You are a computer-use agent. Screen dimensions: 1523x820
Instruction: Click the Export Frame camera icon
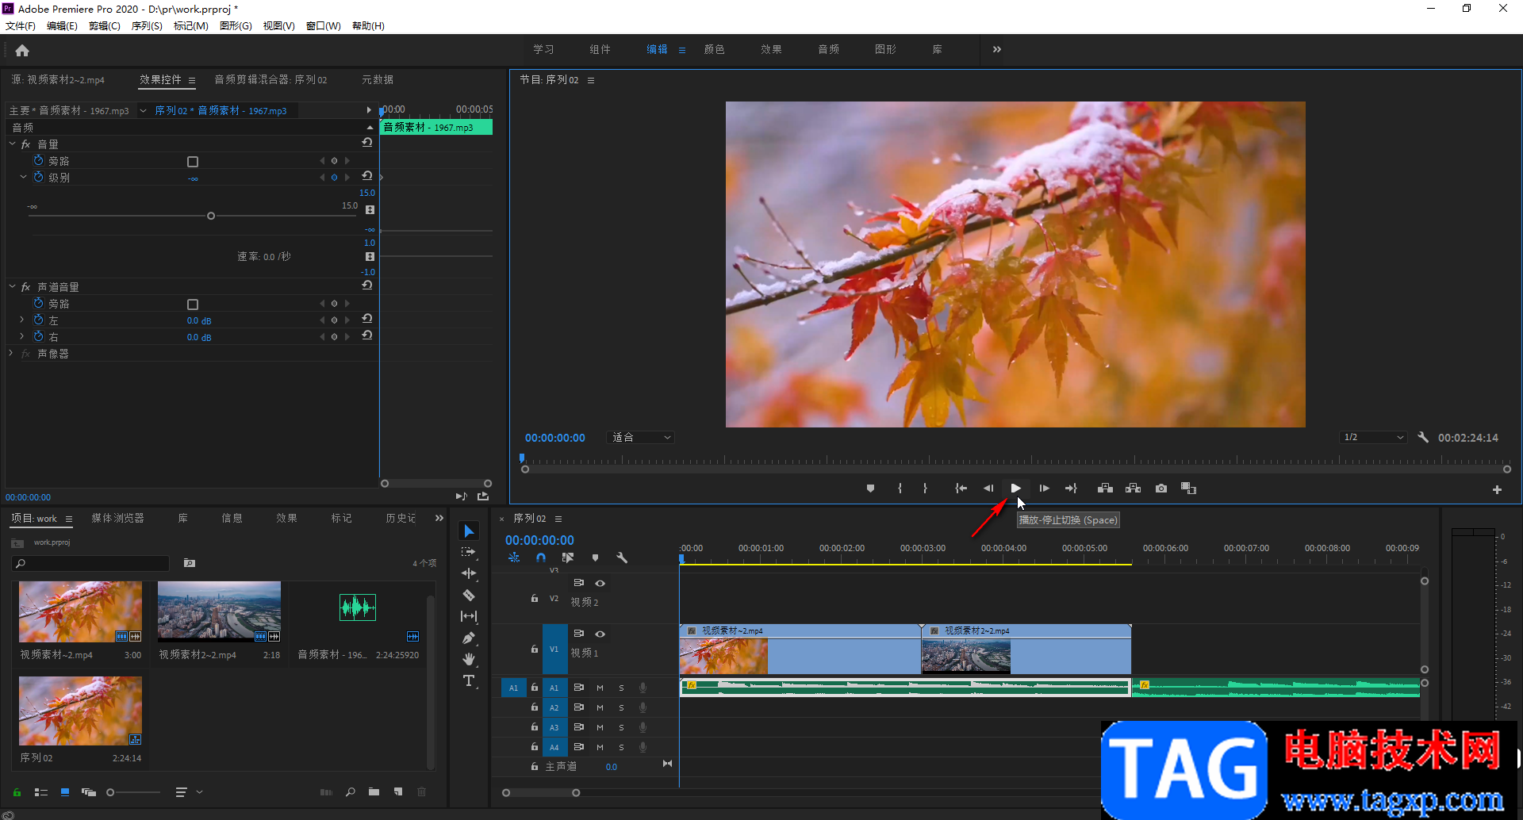1161,489
